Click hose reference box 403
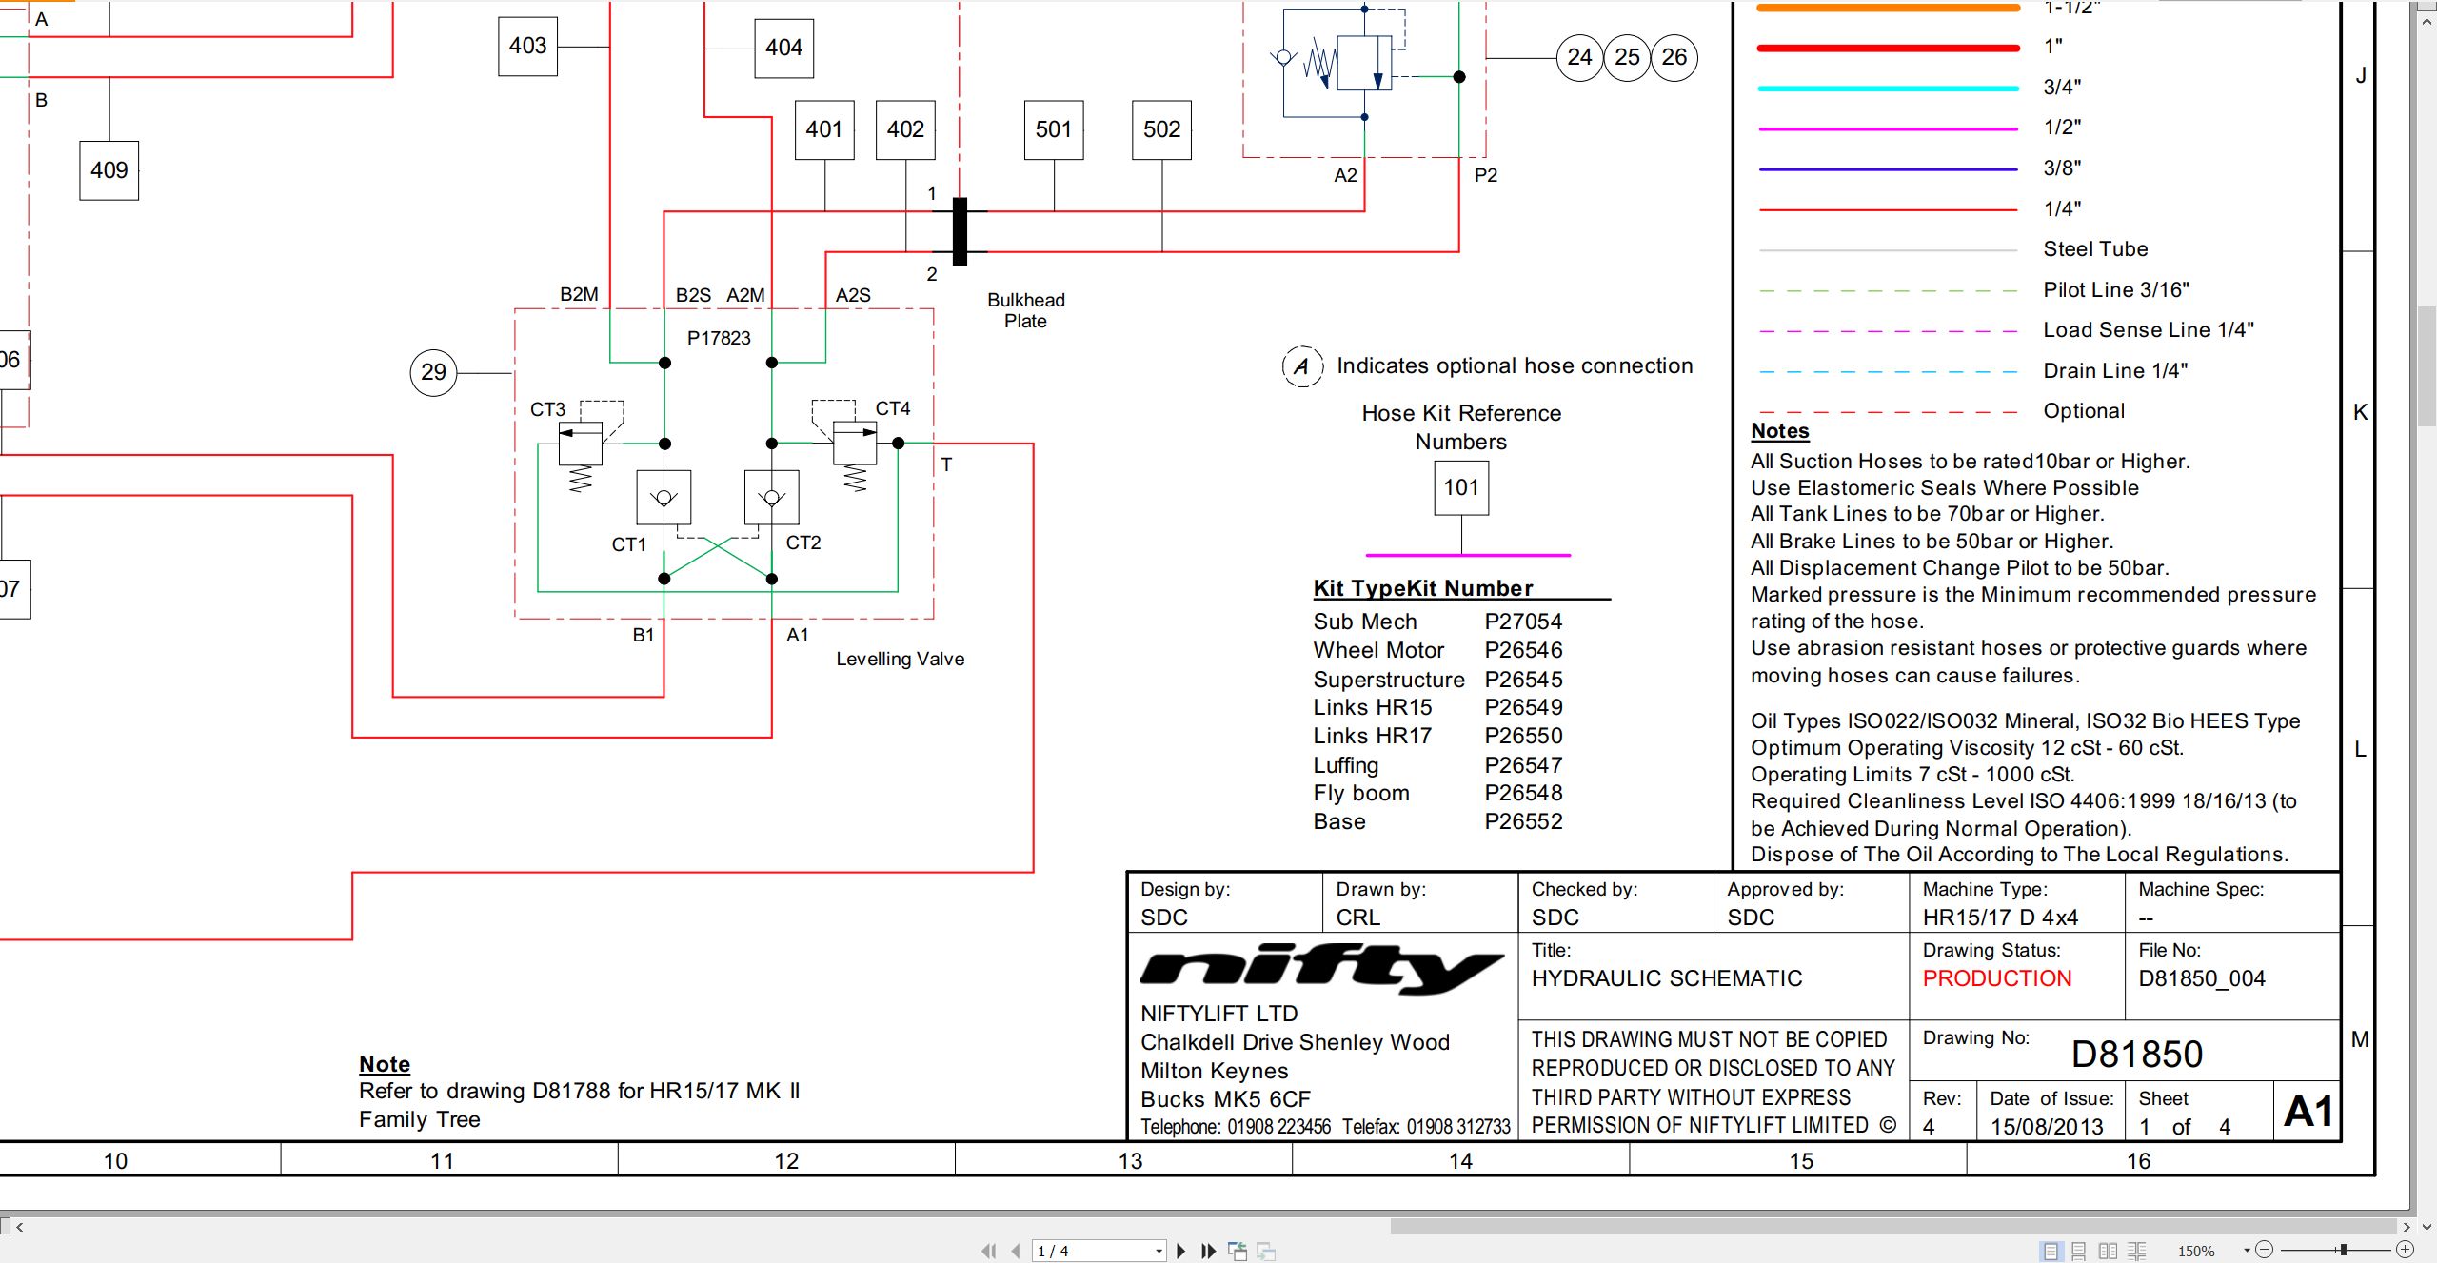Image resolution: width=2437 pixels, height=1263 pixels. point(527,47)
